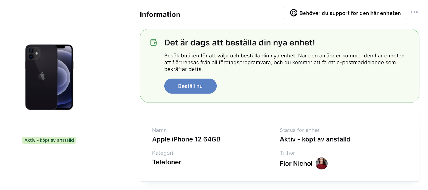Click the Namn field label

tap(159, 130)
